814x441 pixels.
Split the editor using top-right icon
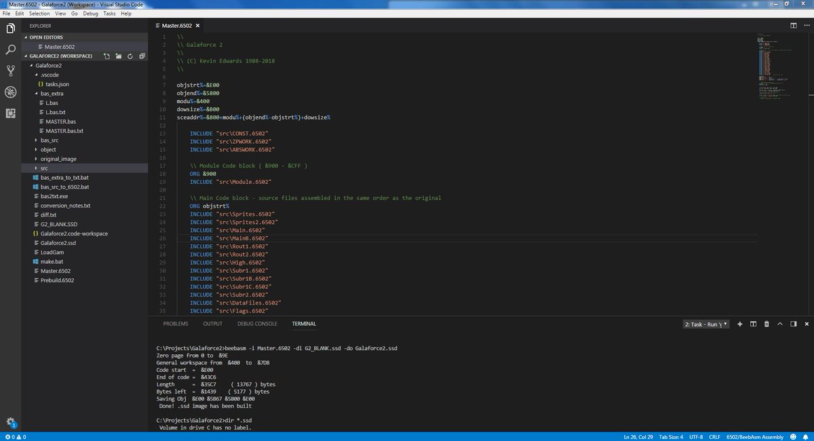point(794,26)
